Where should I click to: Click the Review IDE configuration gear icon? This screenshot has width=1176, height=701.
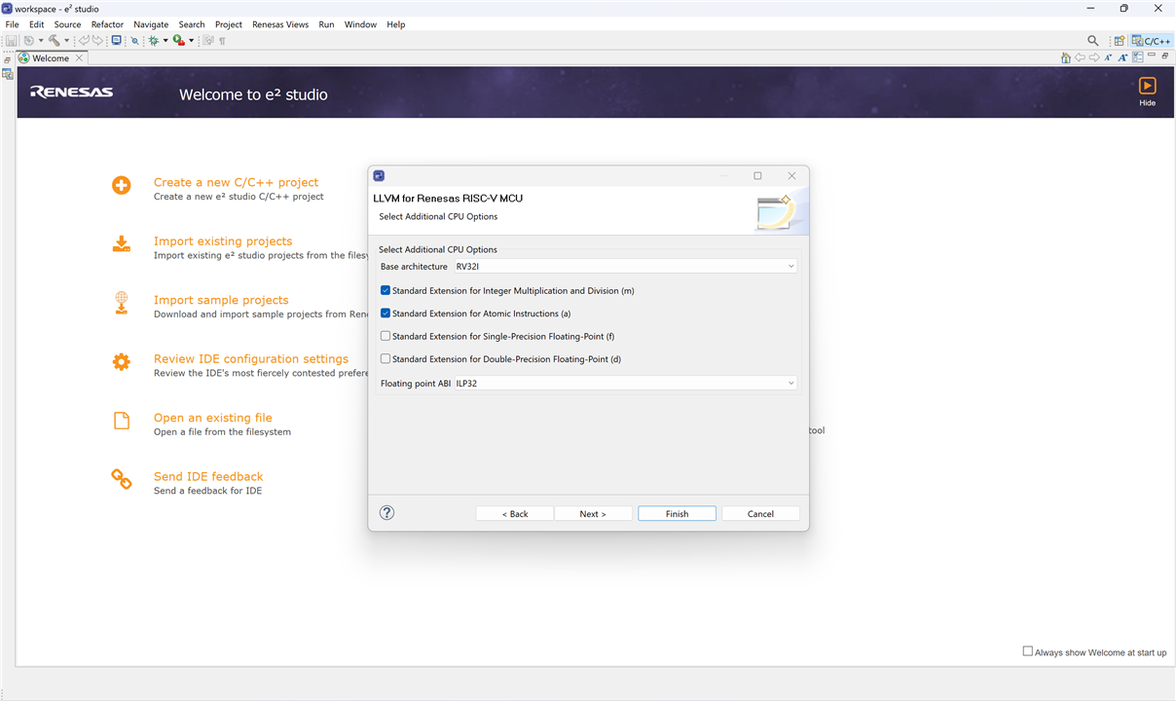pyautogui.click(x=121, y=362)
